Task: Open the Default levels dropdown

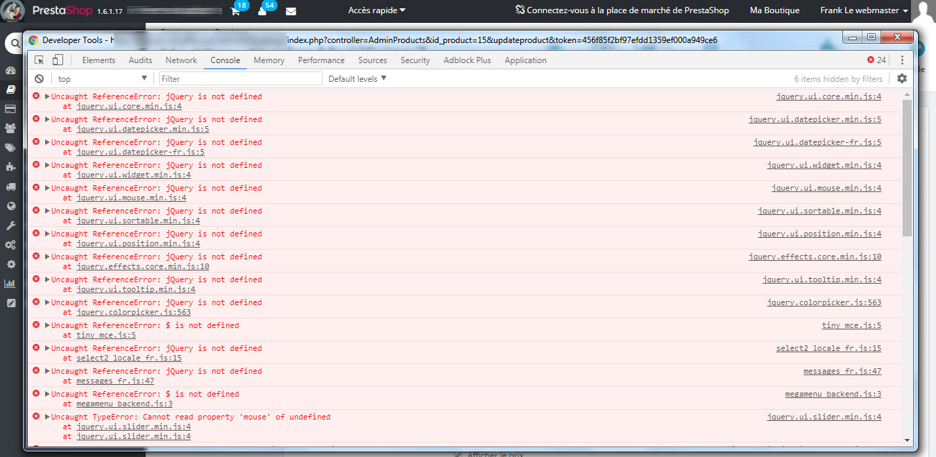Action: [x=357, y=79]
